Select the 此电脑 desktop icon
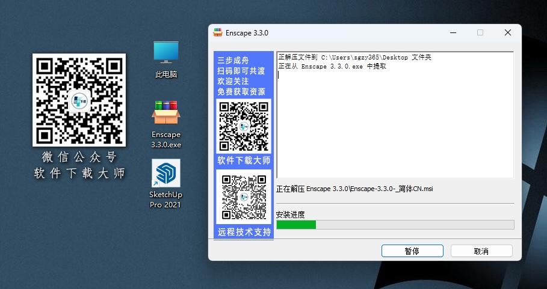This screenshot has height=289, width=547. pyautogui.click(x=166, y=59)
